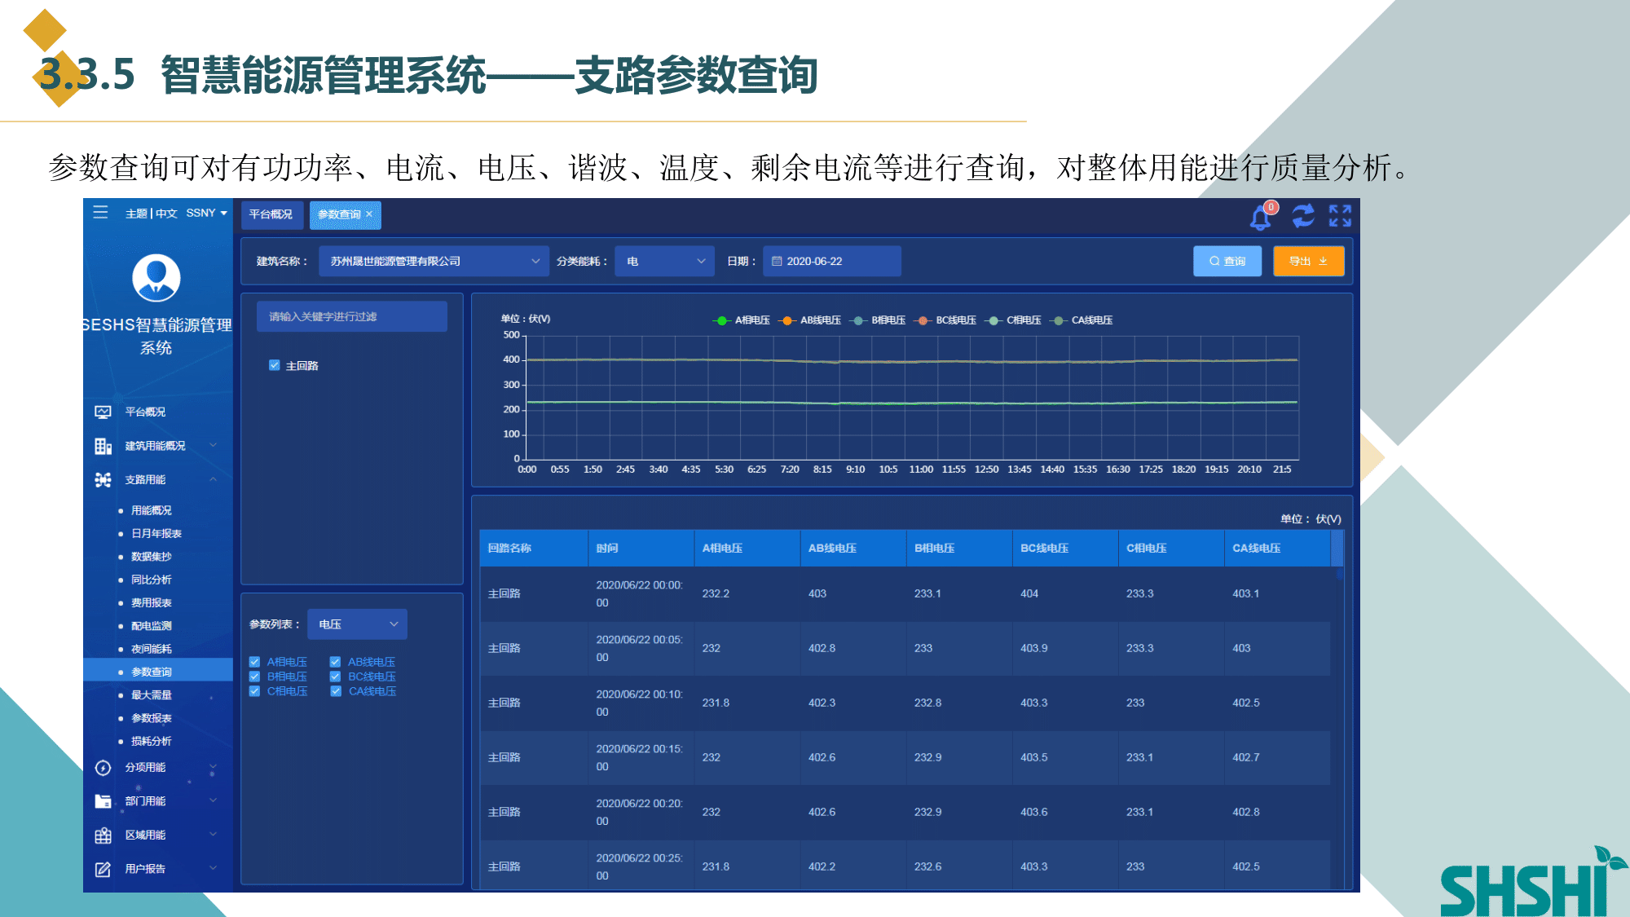
Task: Click the A相电压 column header
Action: pyautogui.click(x=747, y=549)
